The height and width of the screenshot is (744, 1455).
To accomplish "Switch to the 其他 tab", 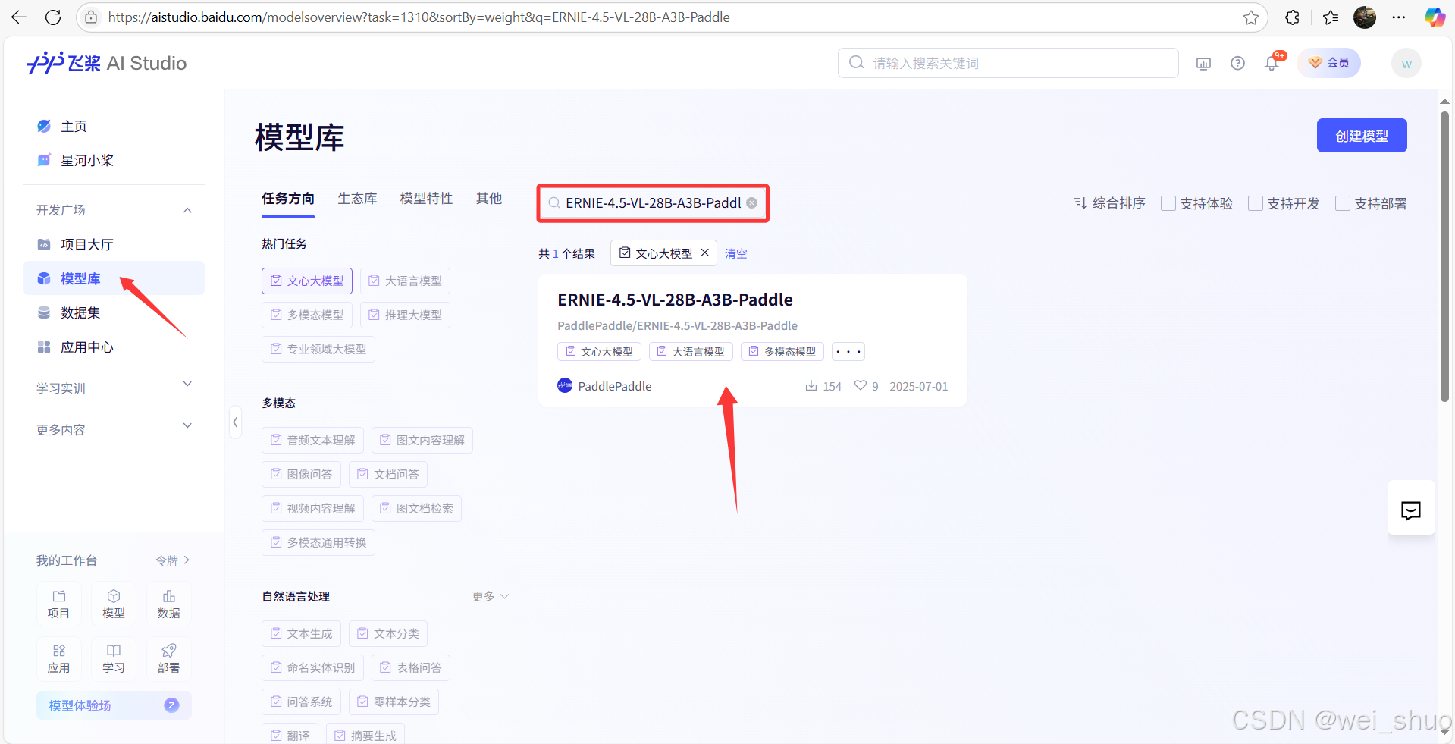I will tap(489, 199).
